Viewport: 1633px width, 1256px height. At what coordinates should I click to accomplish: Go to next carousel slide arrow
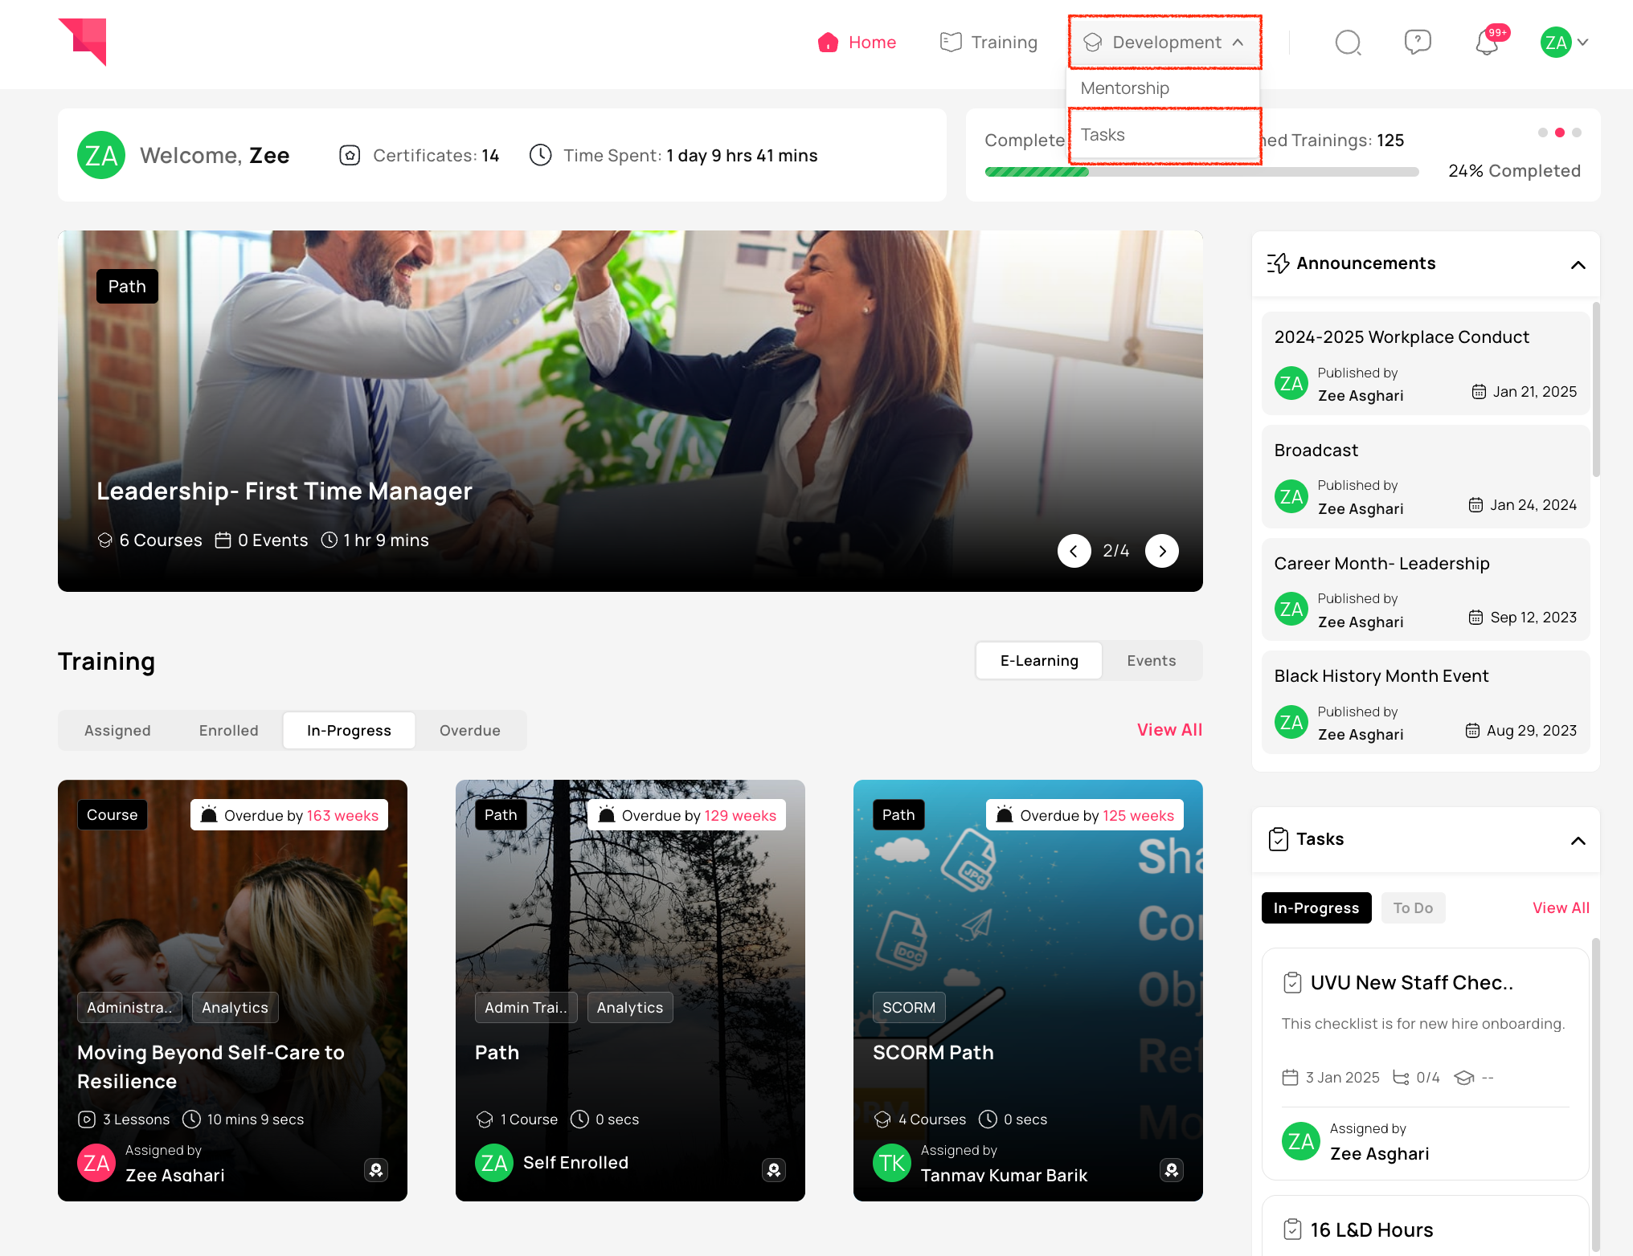click(1161, 551)
